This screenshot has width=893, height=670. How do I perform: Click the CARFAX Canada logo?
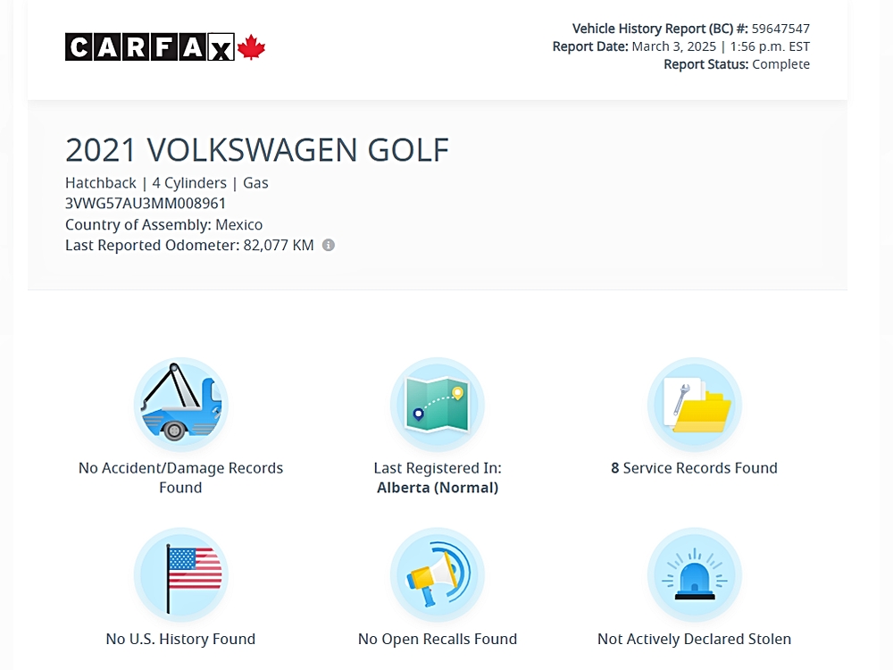click(165, 46)
